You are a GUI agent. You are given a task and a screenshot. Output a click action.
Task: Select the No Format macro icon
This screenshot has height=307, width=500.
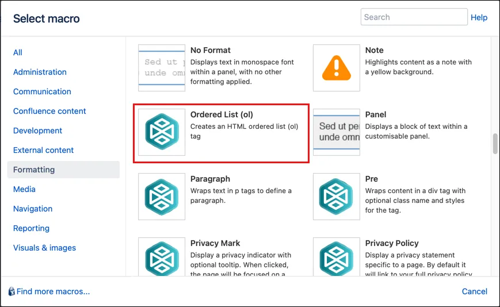[162, 68]
